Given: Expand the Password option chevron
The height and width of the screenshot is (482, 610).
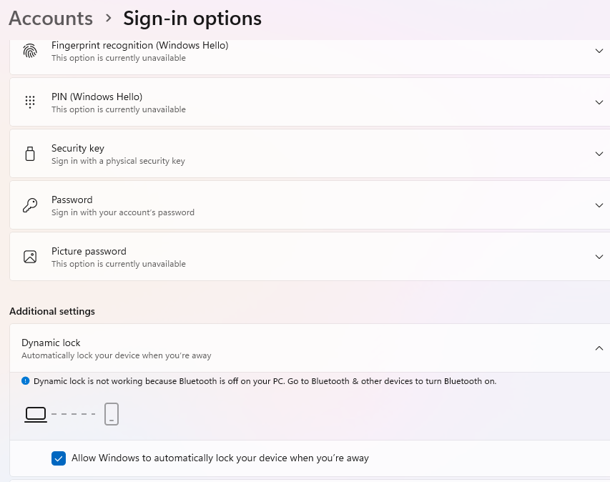Looking at the screenshot, I should point(599,205).
